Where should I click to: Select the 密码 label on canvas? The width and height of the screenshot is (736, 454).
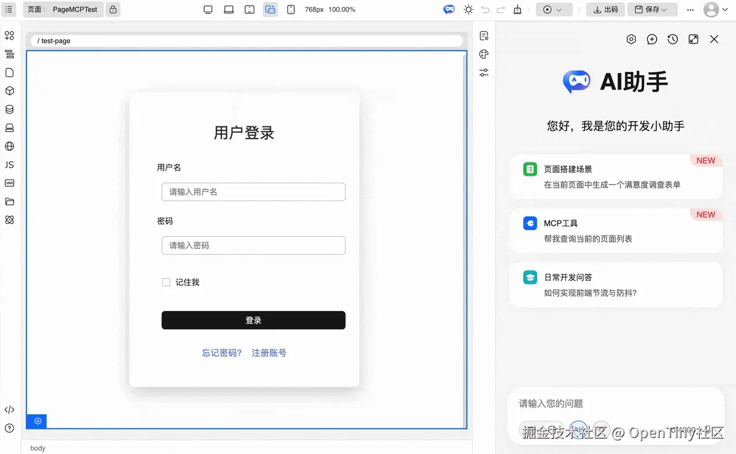165,221
